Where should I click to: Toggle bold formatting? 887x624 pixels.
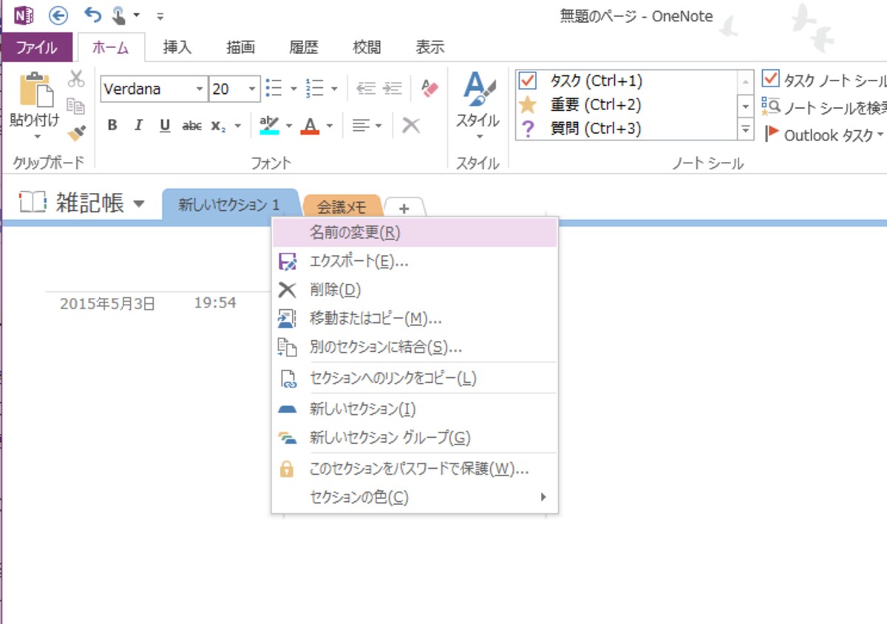[x=112, y=126]
